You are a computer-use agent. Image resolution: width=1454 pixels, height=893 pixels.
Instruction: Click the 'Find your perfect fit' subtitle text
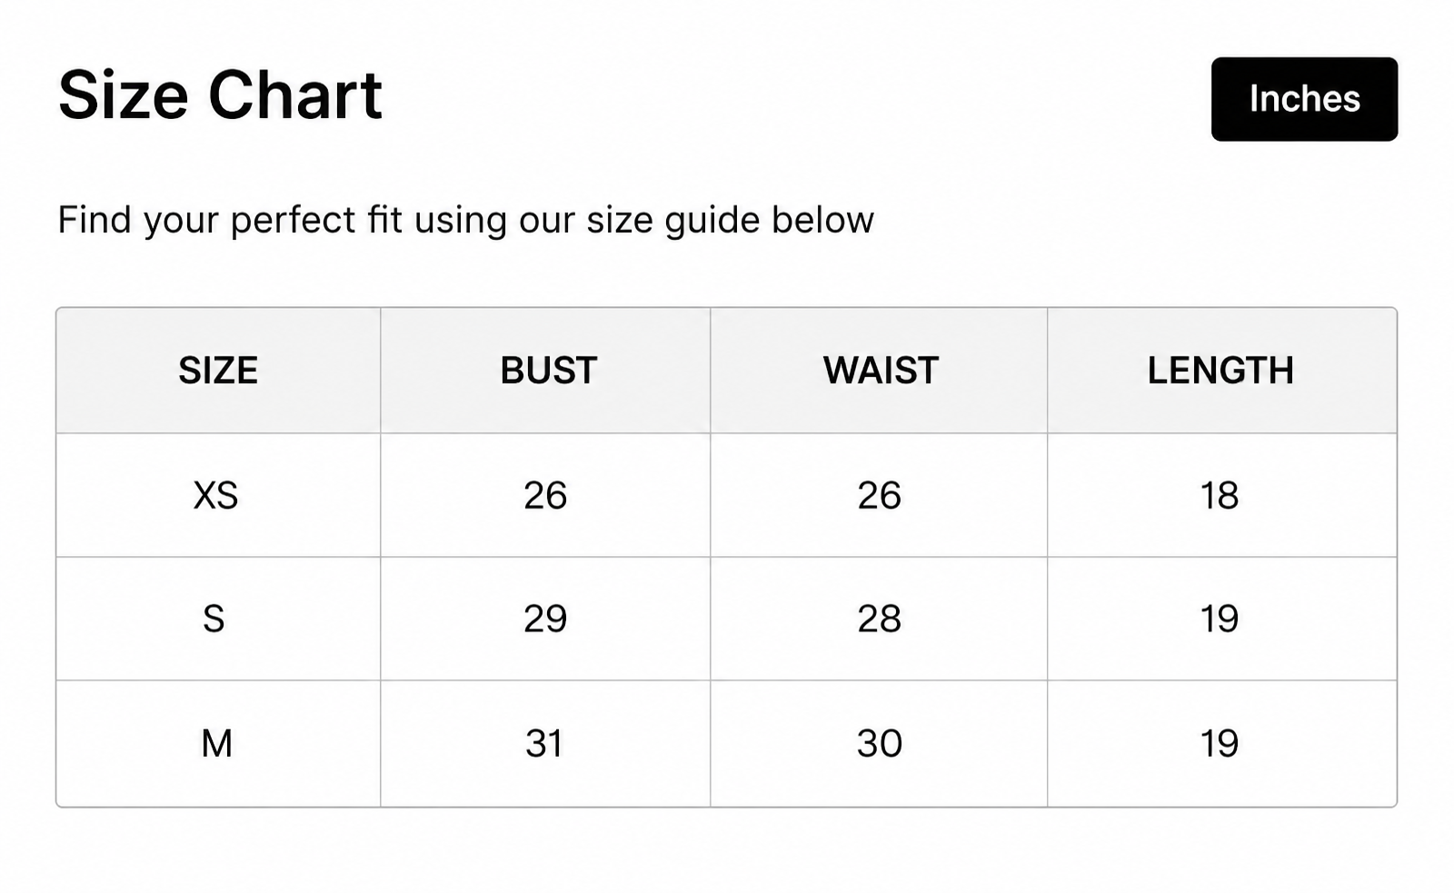[466, 220]
